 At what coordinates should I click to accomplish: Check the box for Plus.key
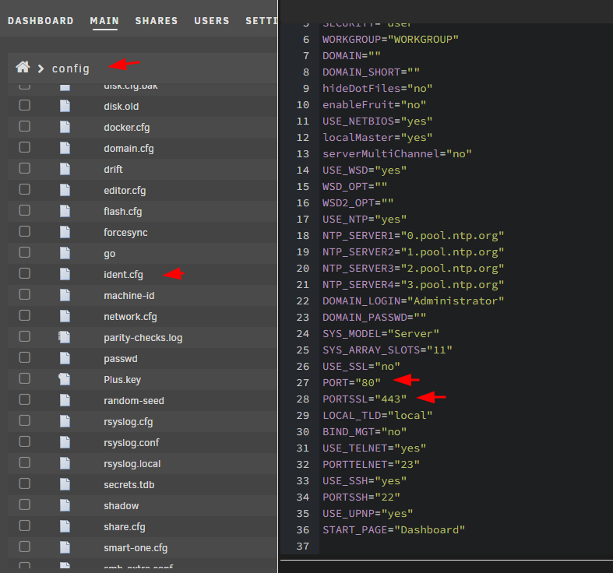[25, 378]
